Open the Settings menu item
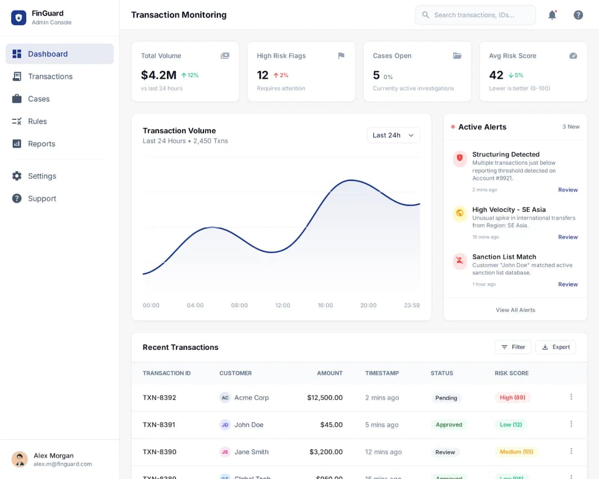The height and width of the screenshot is (479, 599). [42, 176]
